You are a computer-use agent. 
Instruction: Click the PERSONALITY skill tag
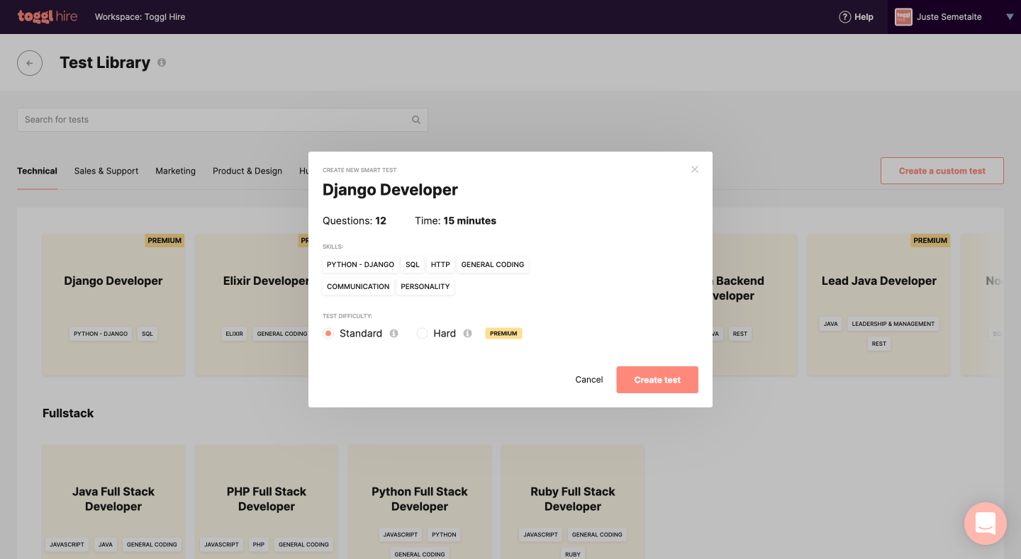coord(425,287)
